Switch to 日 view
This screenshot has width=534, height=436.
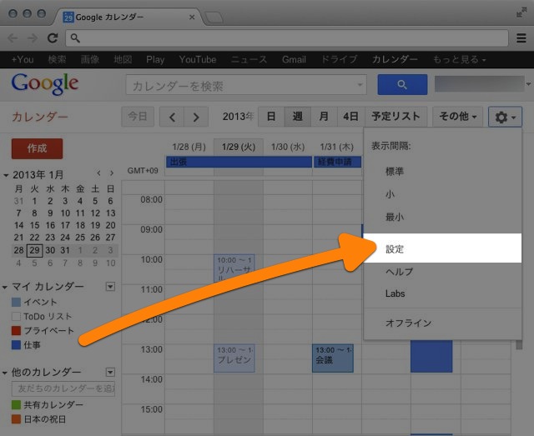click(271, 117)
